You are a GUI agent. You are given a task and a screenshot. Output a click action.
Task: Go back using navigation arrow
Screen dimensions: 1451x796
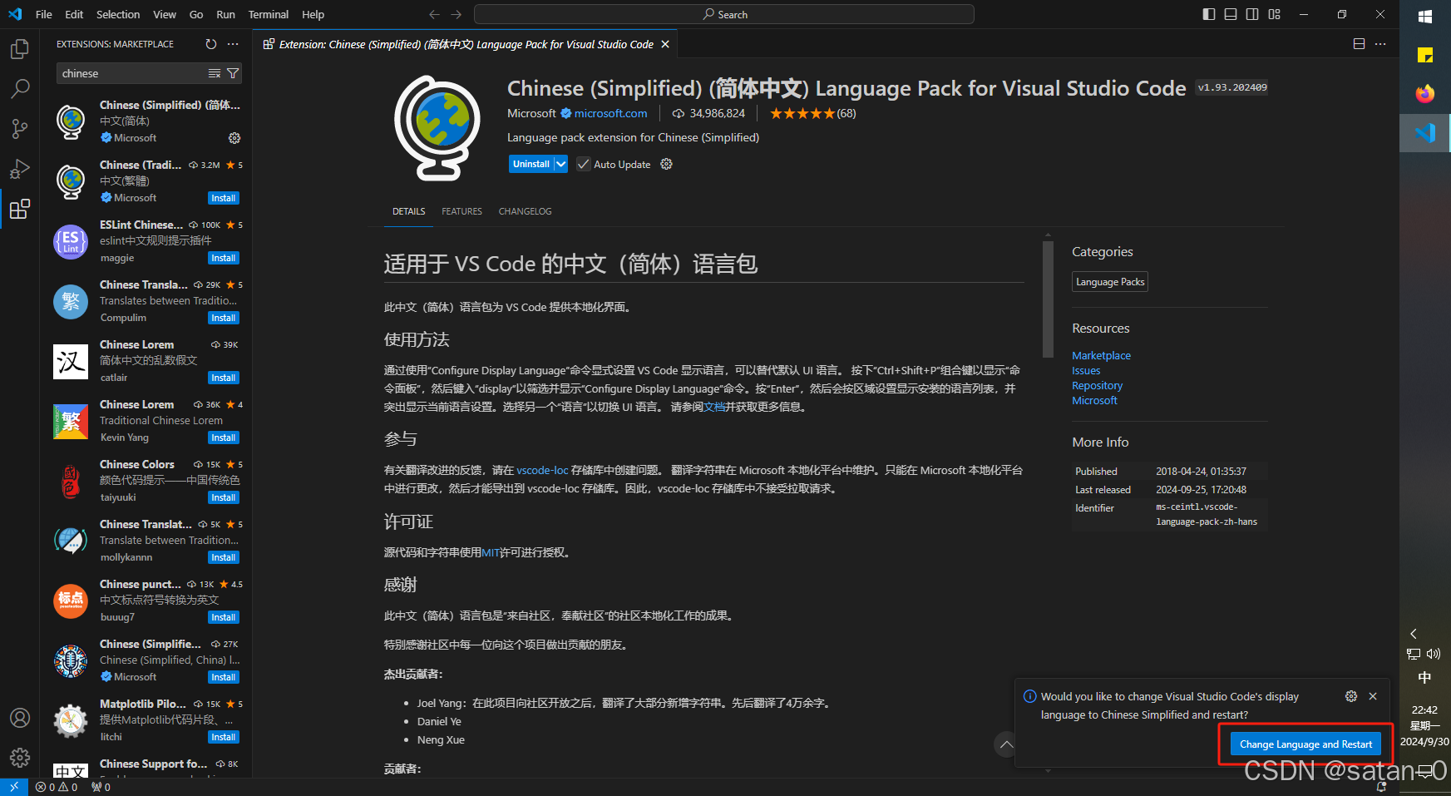(x=434, y=14)
